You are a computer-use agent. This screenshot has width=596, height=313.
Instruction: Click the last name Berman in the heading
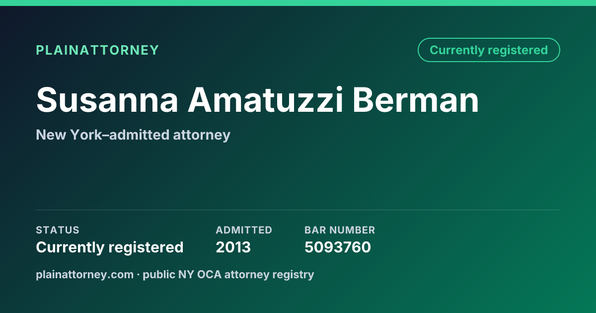click(416, 100)
